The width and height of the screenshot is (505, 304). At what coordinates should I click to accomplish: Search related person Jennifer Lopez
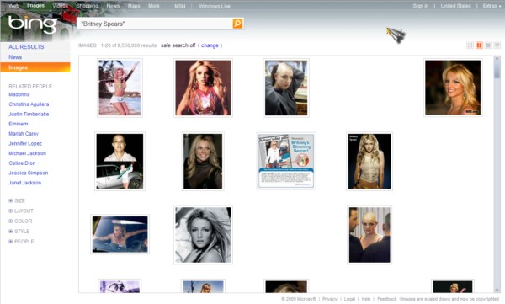25,143
